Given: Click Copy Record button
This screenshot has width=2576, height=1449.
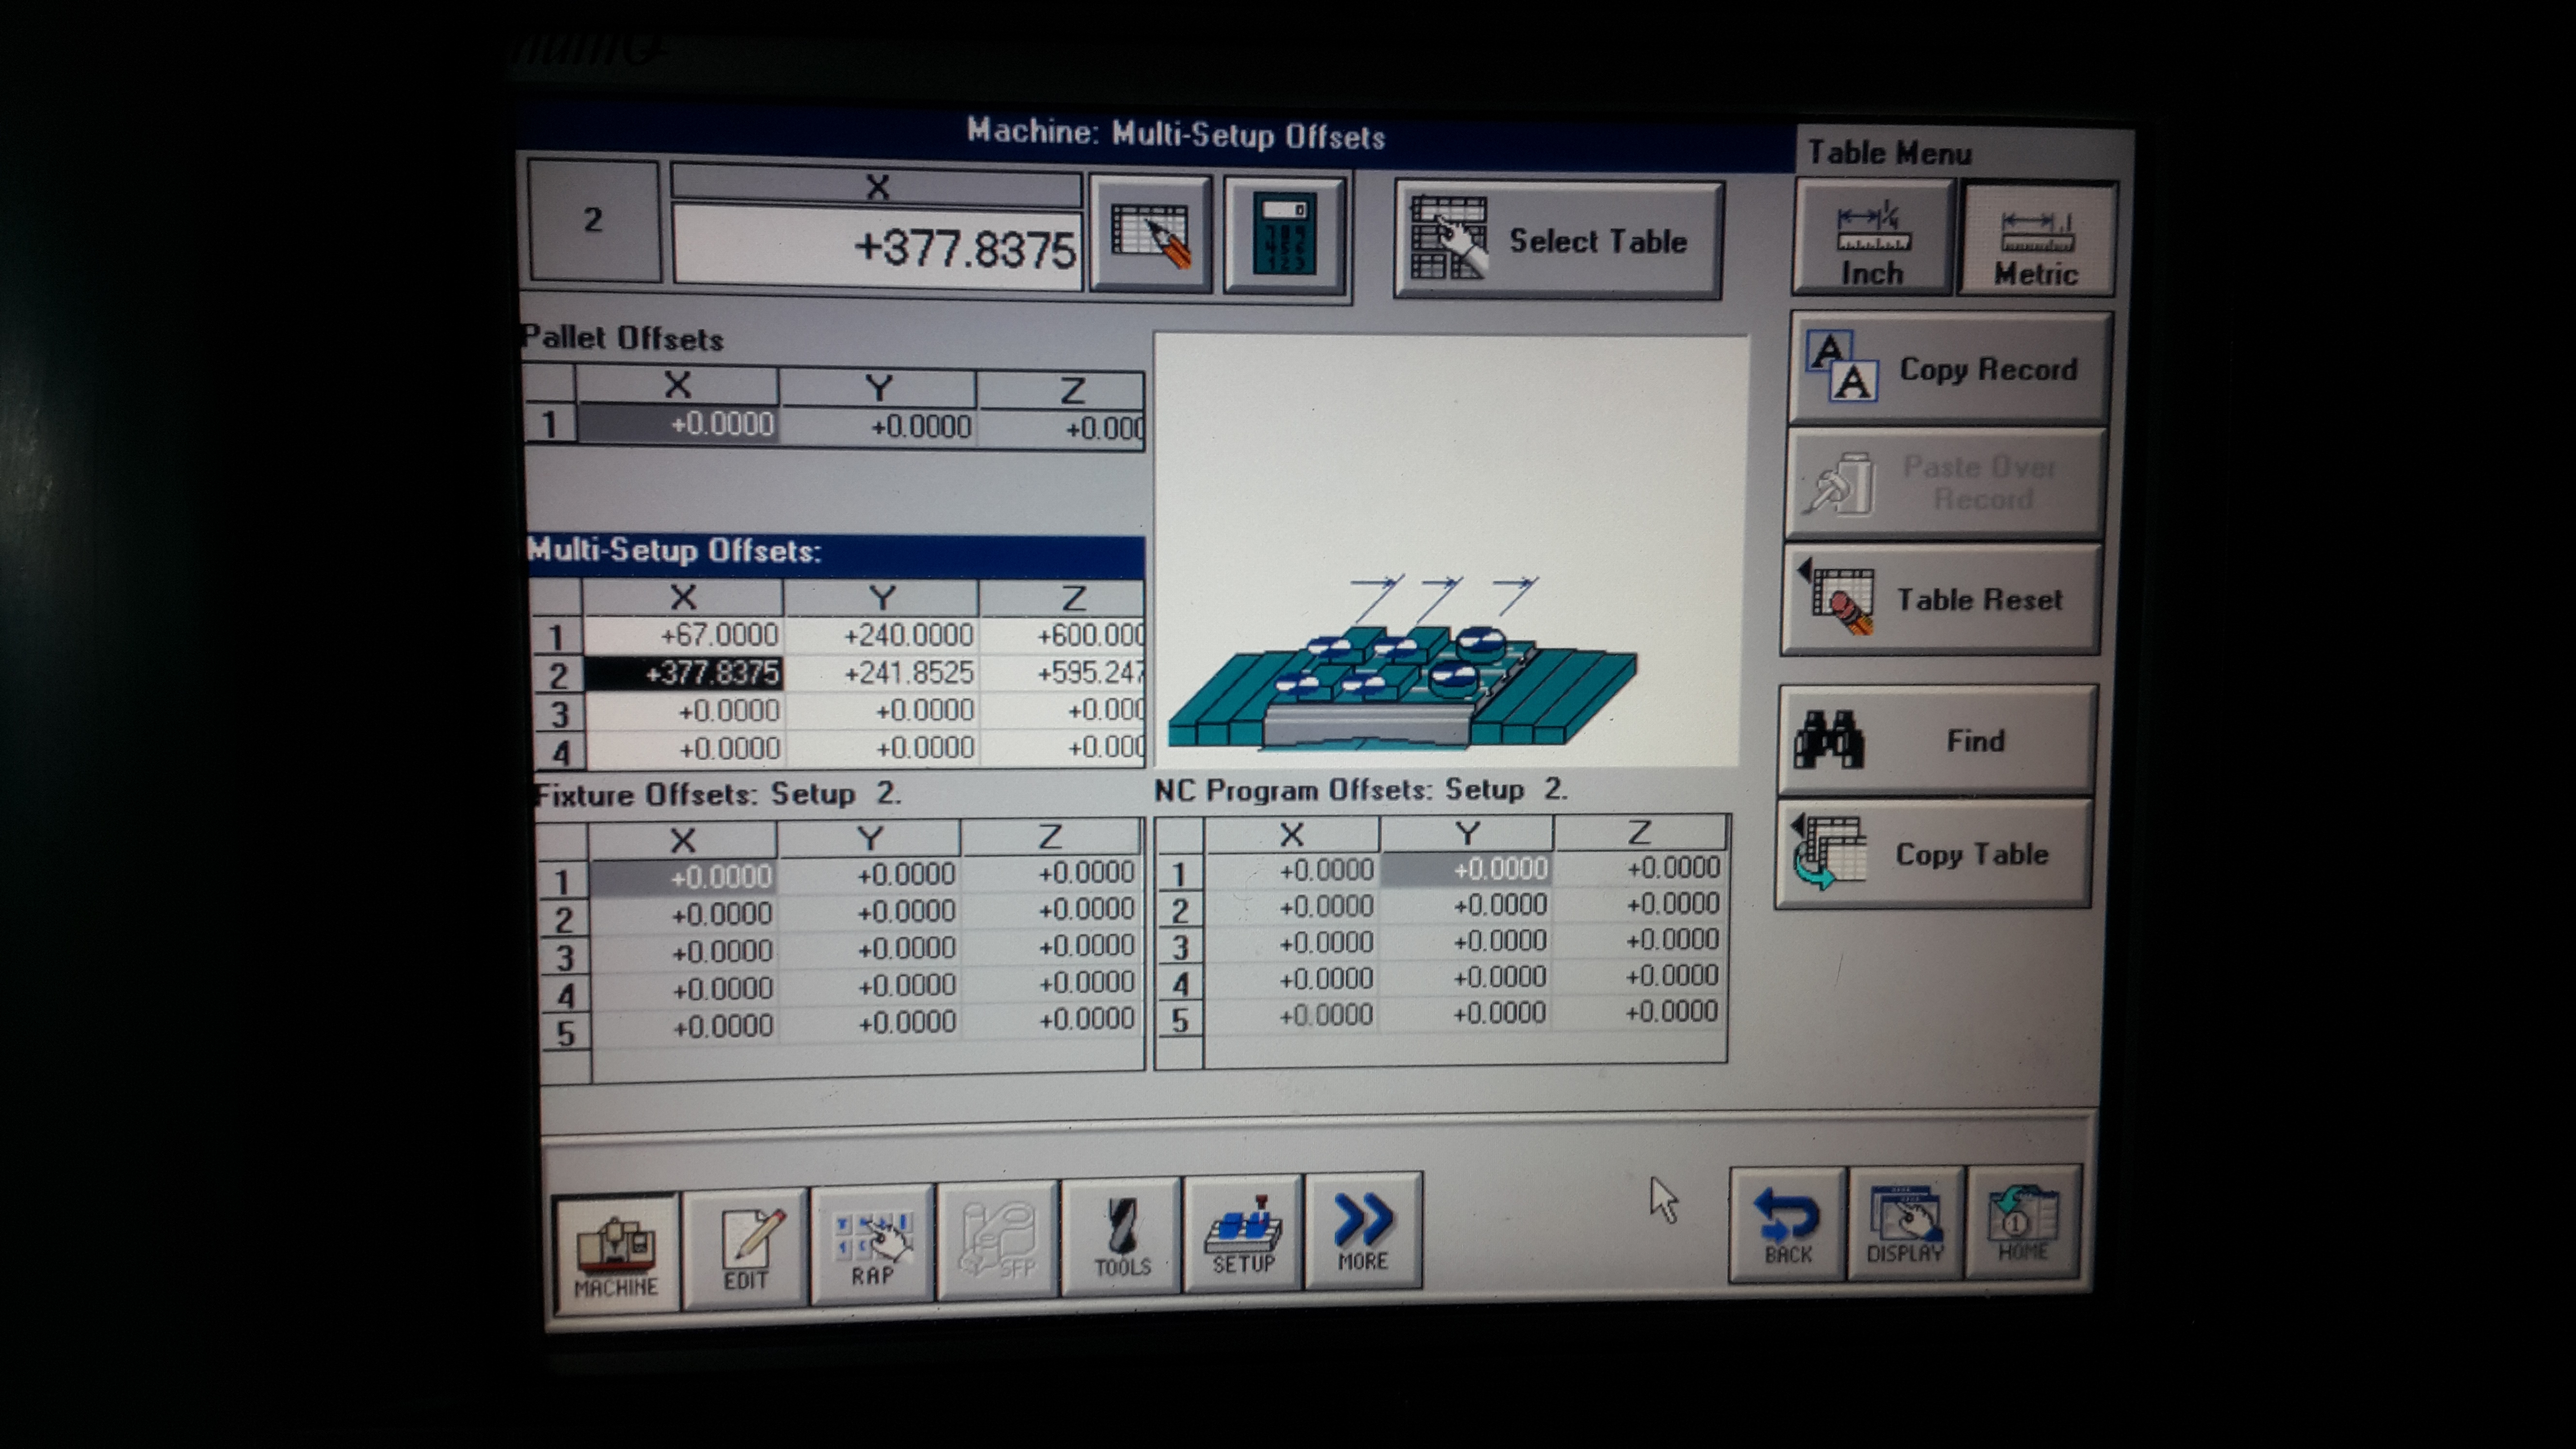Looking at the screenshot, I should [x=1949, y=369].
